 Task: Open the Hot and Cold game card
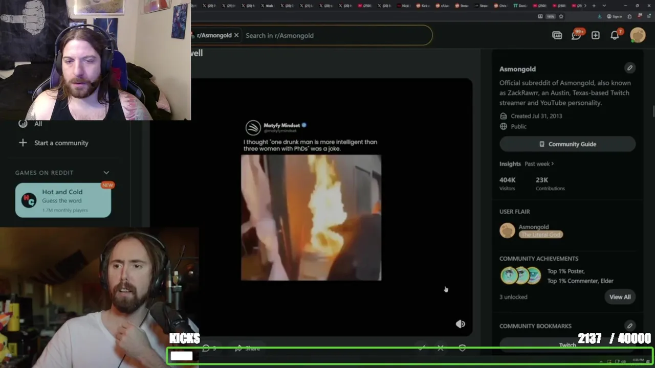pyautogui.click(x=63, y=200)
